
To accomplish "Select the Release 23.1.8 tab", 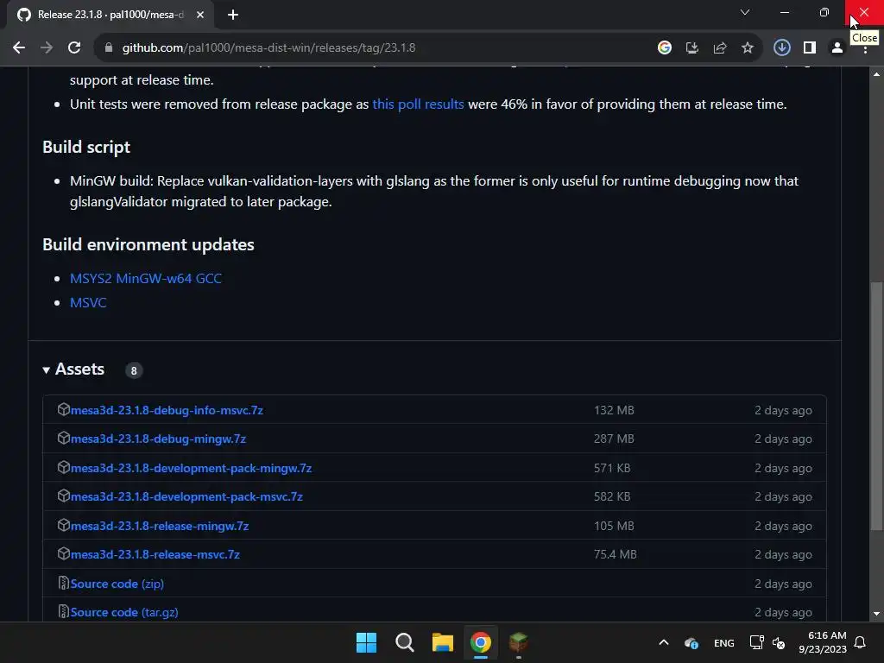I will (x=110, y=15).
